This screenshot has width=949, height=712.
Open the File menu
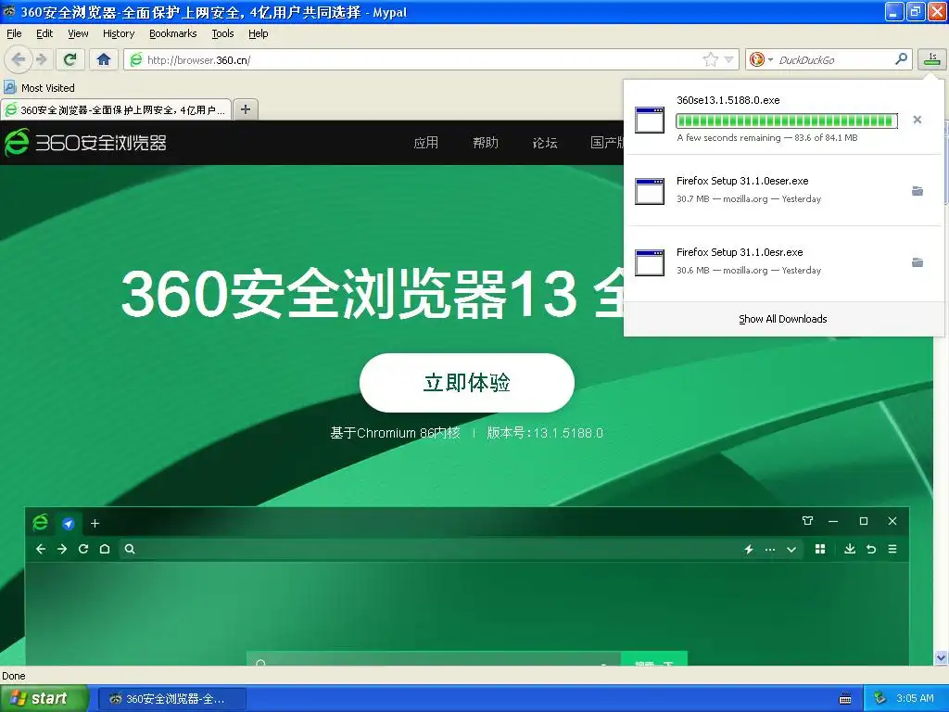(x=14, y=33)
